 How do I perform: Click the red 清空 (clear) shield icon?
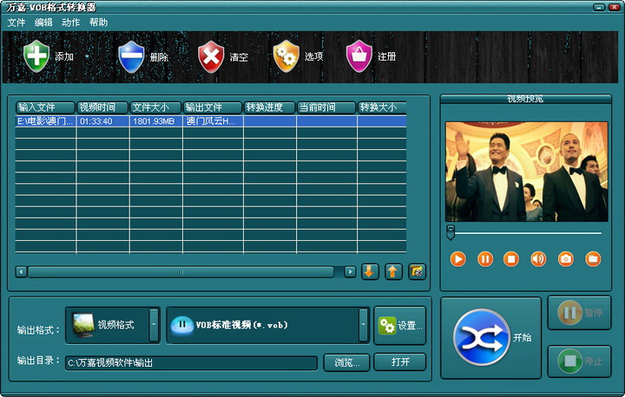(x=211, y=56)
